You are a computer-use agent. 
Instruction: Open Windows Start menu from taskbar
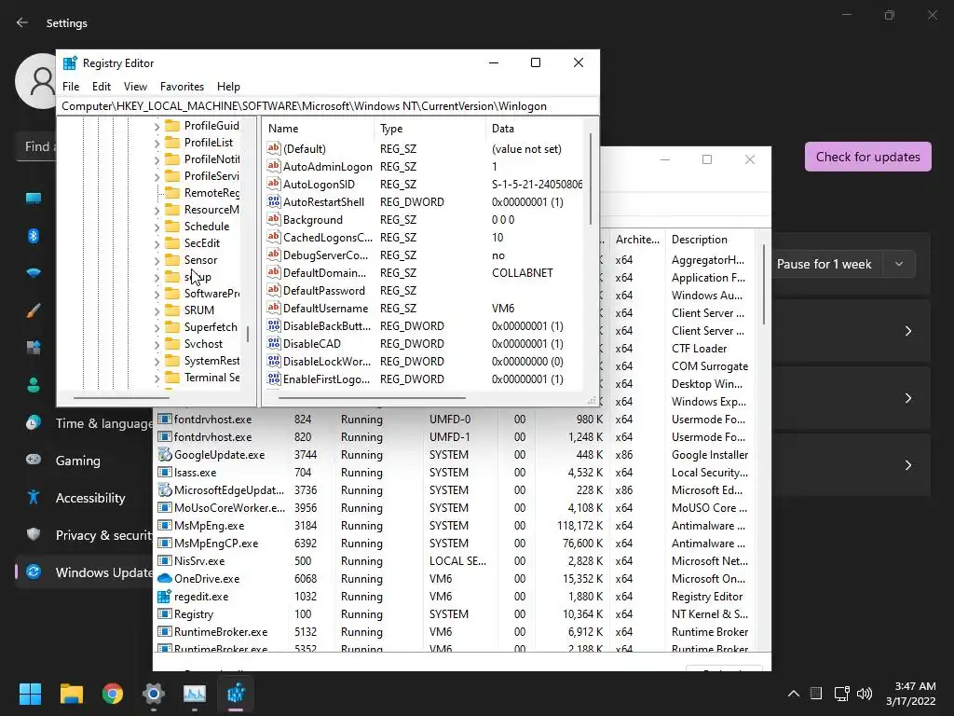tap(30, 693)
